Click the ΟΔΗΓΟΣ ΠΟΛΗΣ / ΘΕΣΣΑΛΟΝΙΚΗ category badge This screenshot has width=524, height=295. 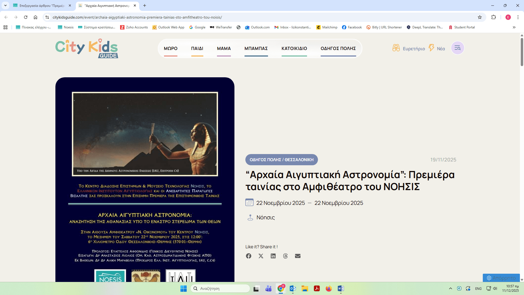pyautogui.click(x=281, y=160)
